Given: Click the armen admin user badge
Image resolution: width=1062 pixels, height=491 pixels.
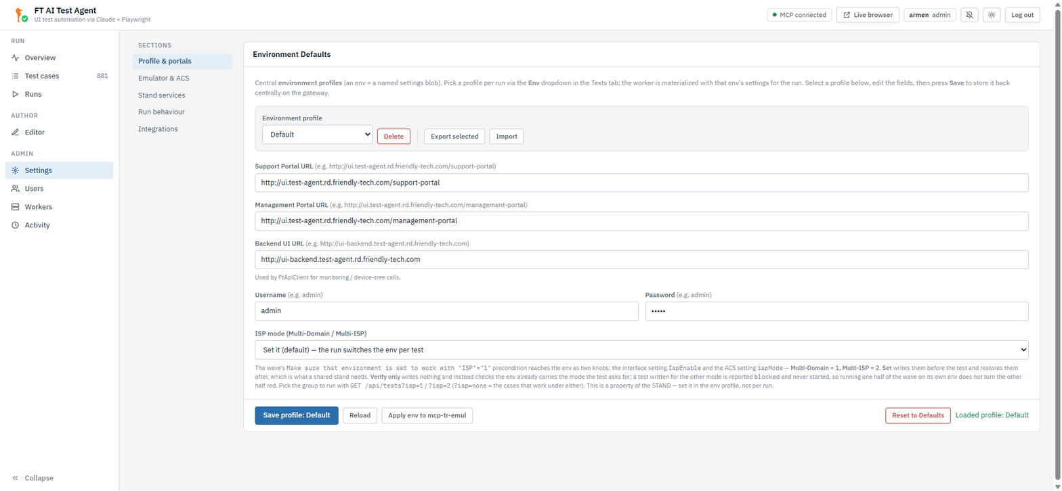Looking at the screenshot, I should tap(930, 15).
